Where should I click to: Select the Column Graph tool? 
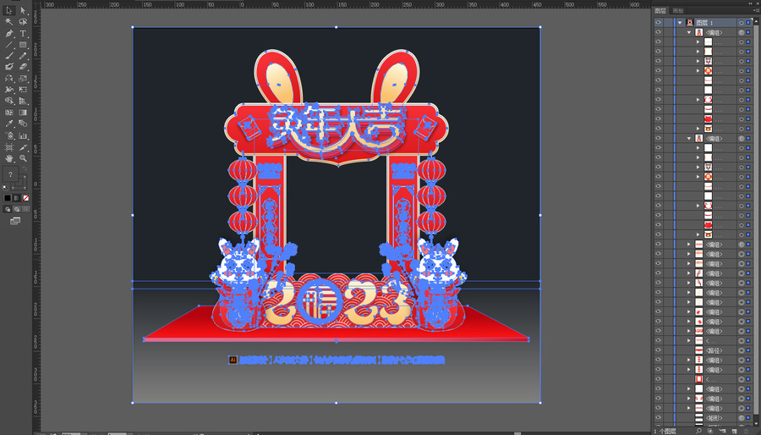point(23,135)
